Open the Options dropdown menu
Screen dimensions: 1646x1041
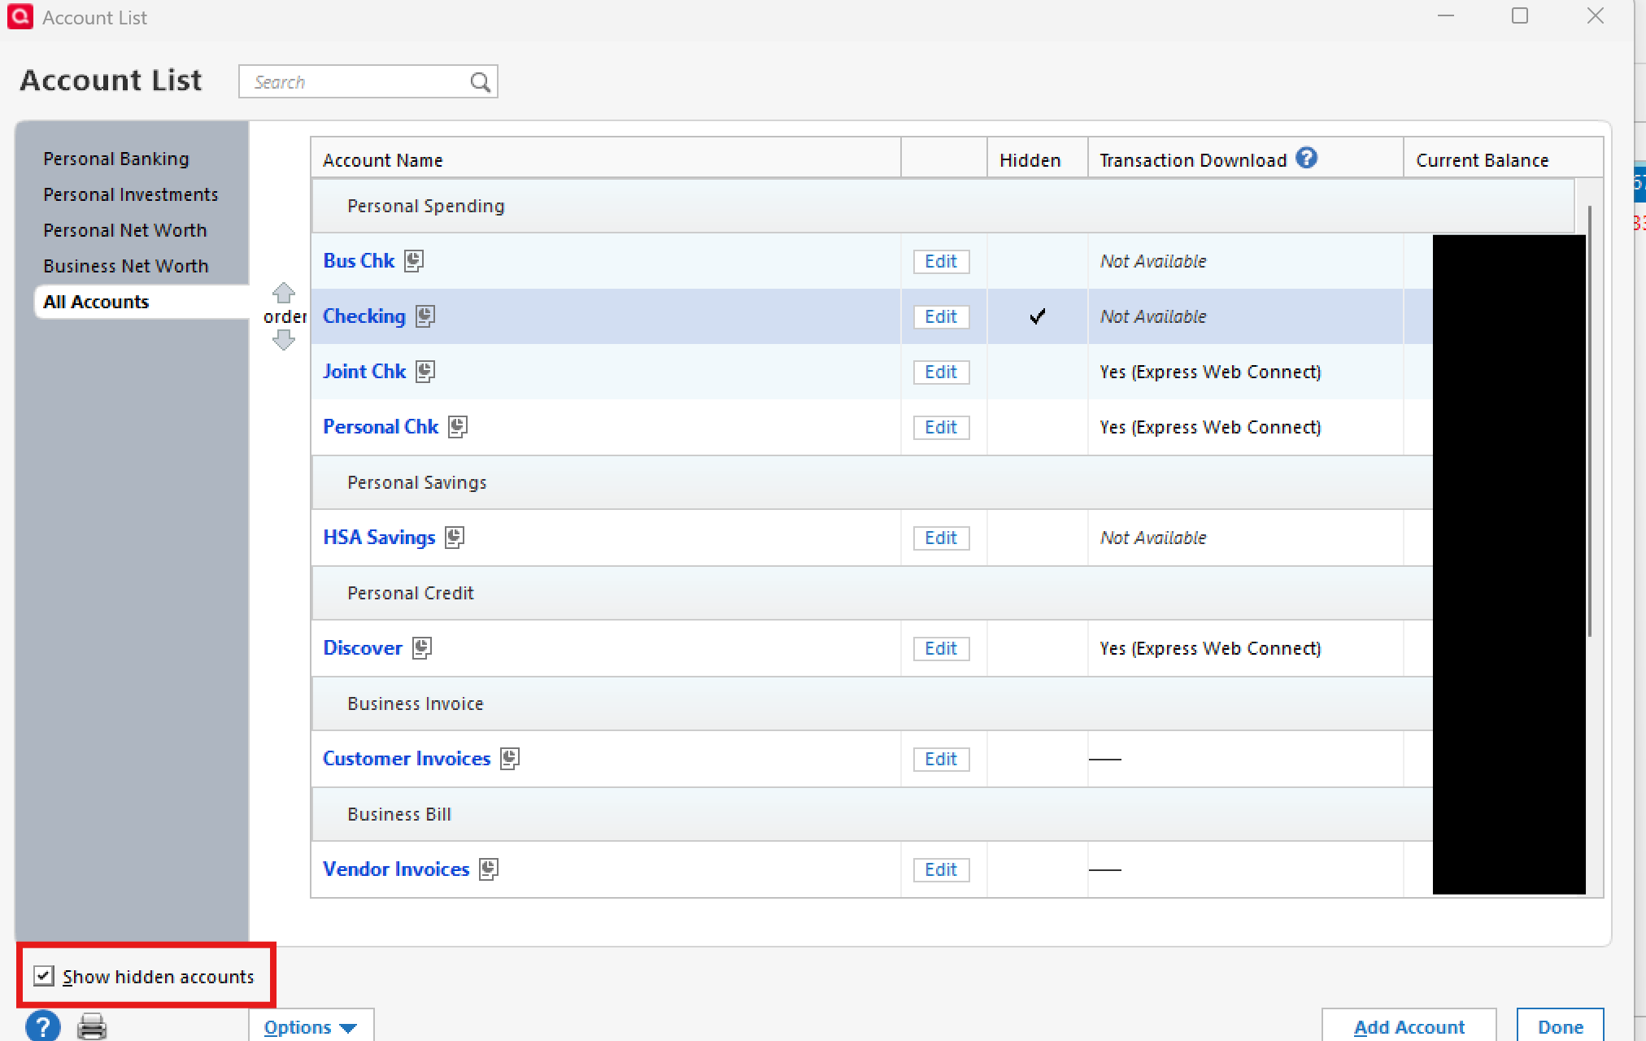pos(310,1026)
